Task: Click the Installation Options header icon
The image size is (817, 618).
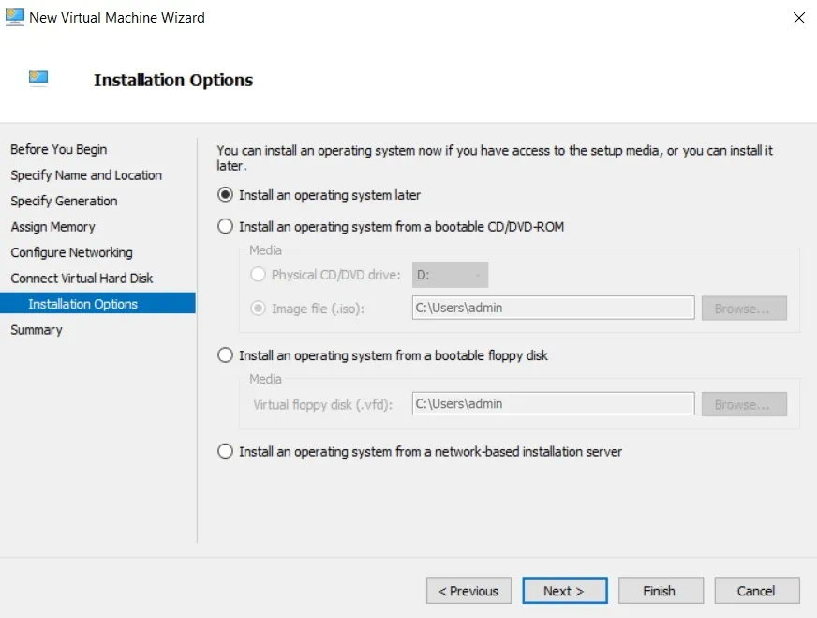Action: [x=38, y=79]
